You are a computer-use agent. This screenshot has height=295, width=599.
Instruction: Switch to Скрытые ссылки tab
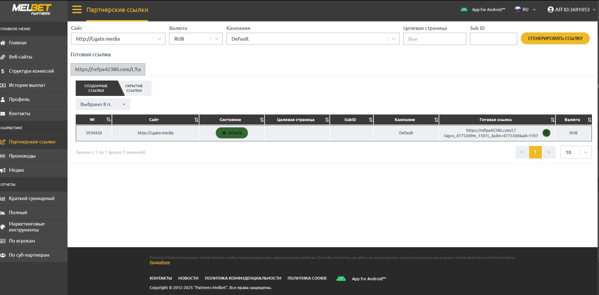point(134,88)
